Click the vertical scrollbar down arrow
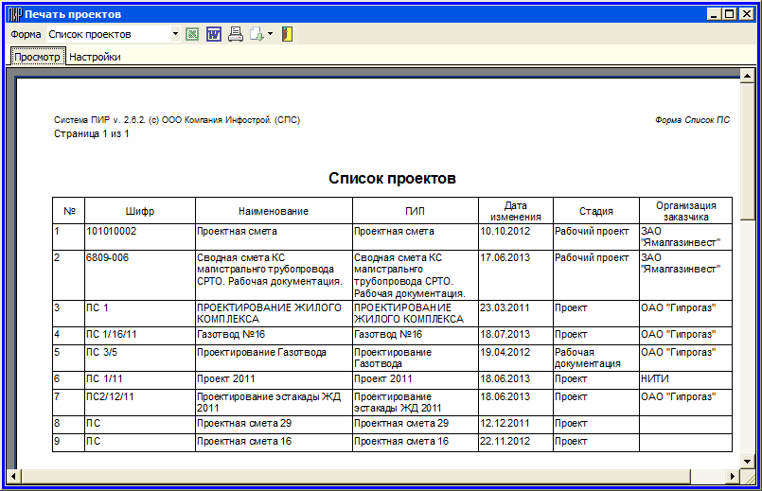 pos(746,458)
